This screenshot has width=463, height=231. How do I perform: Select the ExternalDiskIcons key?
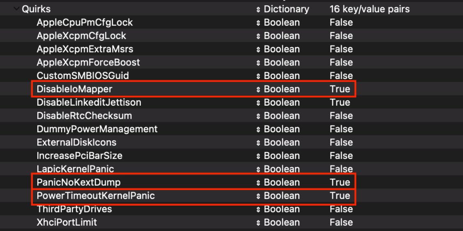coord(76,142)
